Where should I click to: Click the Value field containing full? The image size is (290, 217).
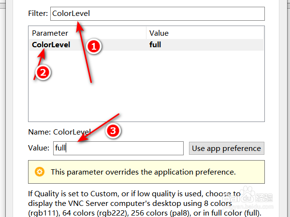117,148
